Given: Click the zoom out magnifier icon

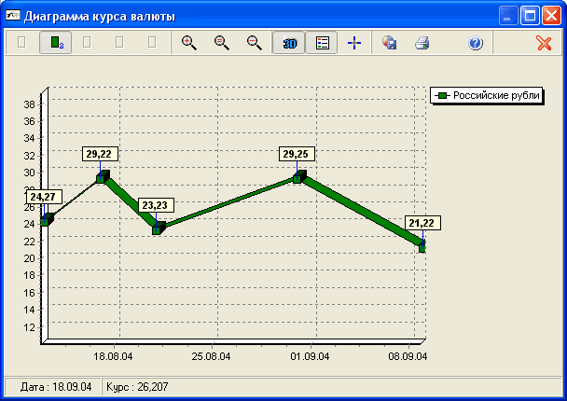Looking at the screenshot, I should click(x=222, y=43).
